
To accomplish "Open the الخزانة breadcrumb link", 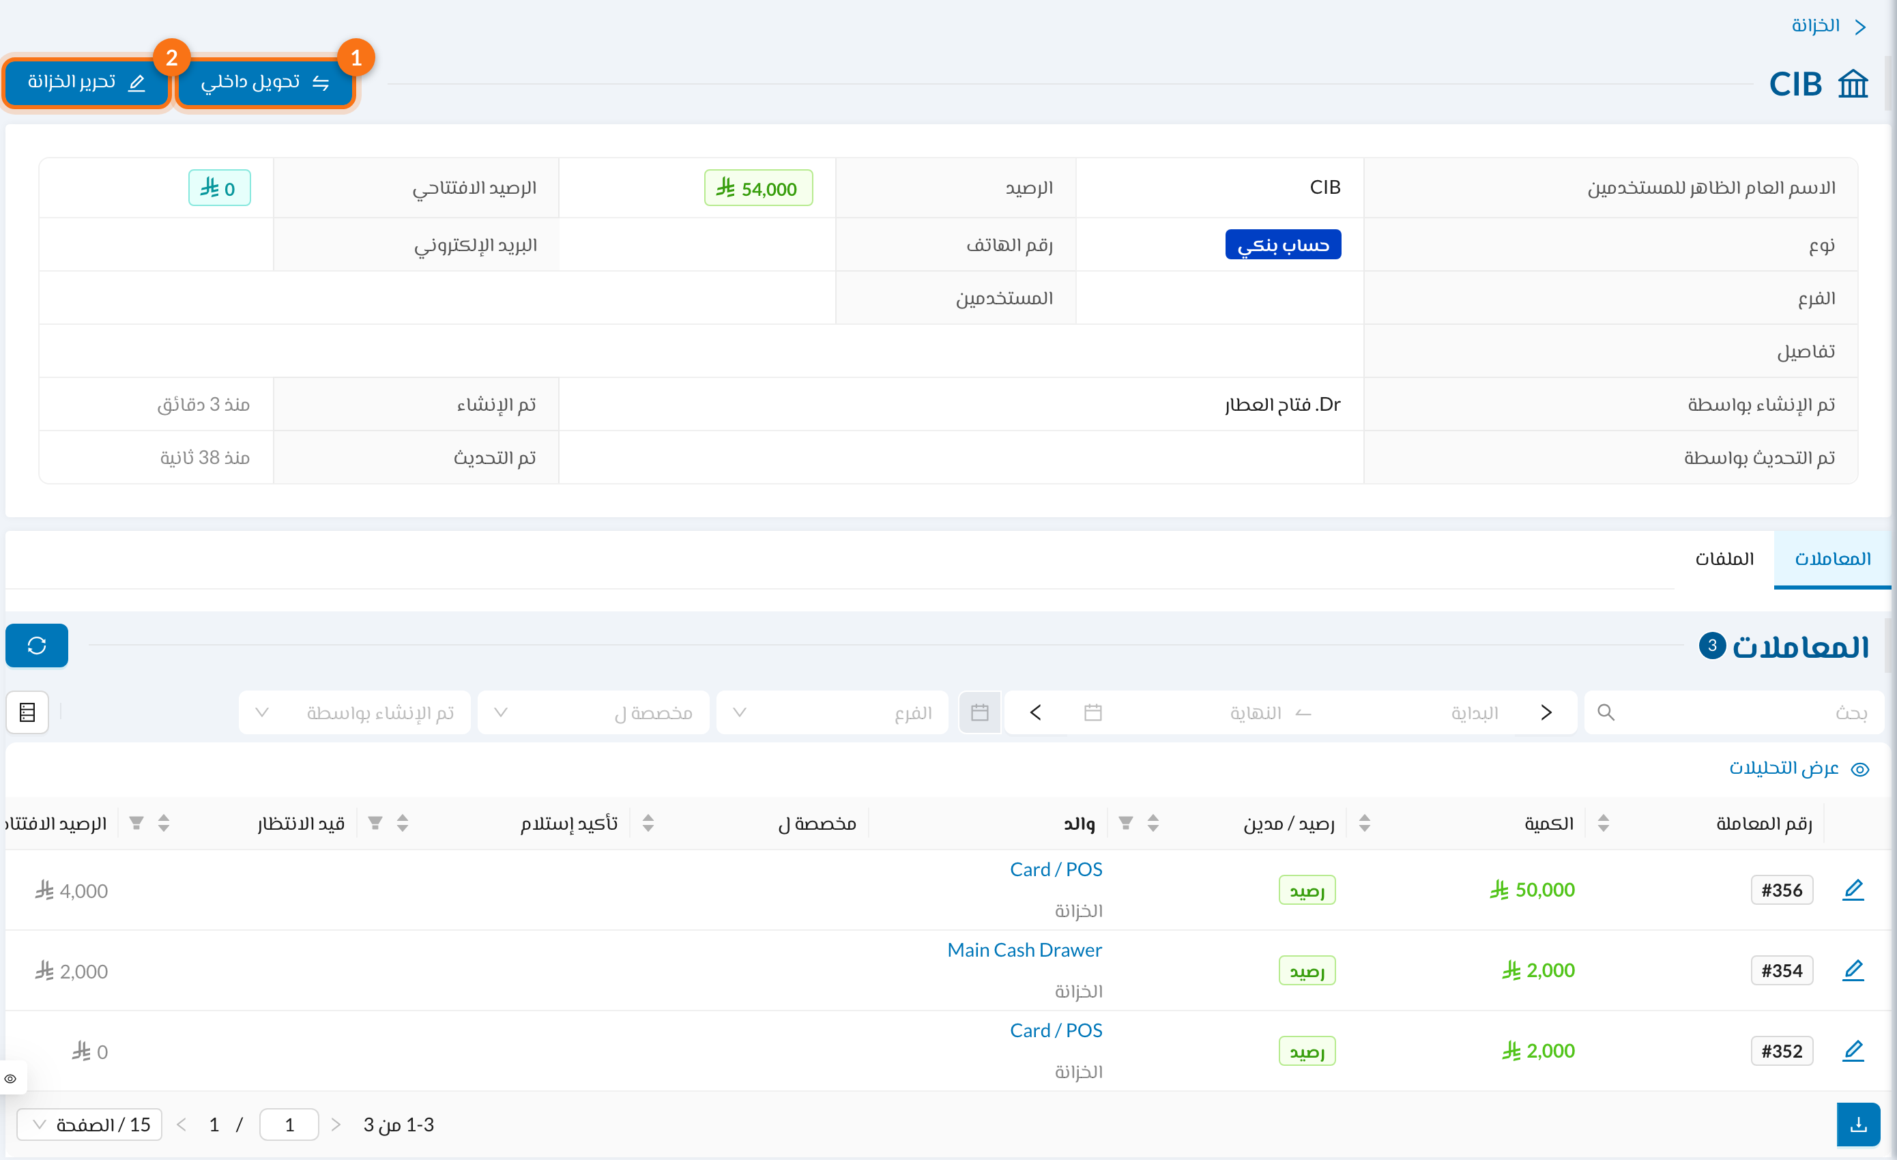I will [1814, 25].
